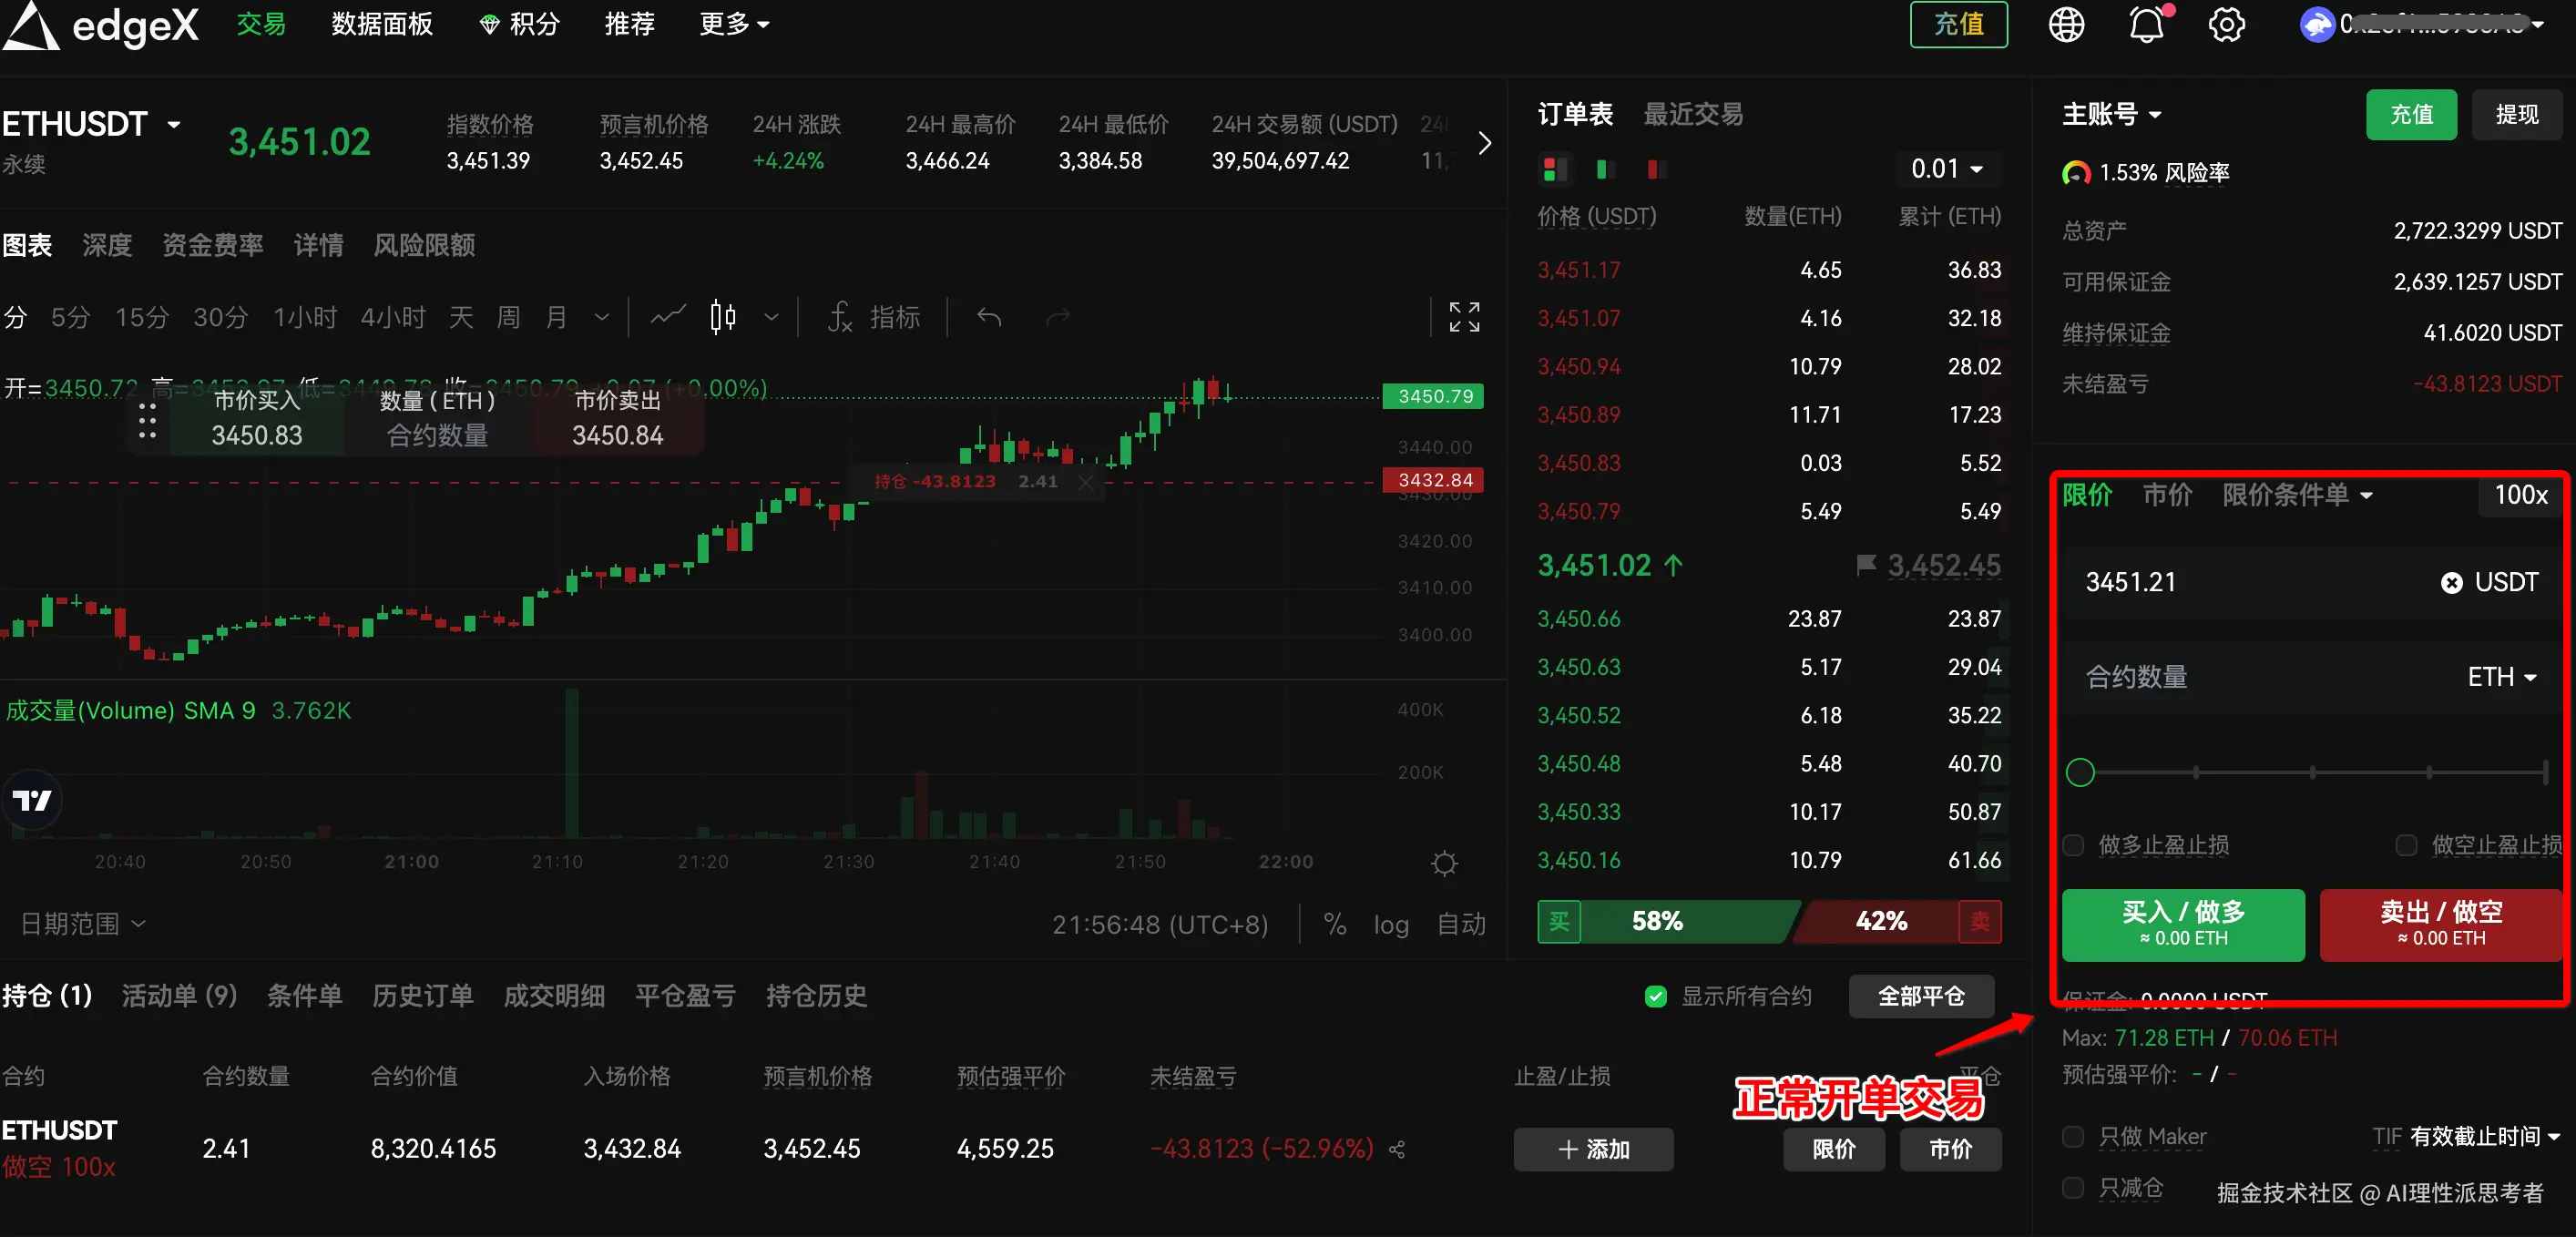
Task: Uncheck 显示所有合约 checkbox
Action: [x=1656, y=996]
